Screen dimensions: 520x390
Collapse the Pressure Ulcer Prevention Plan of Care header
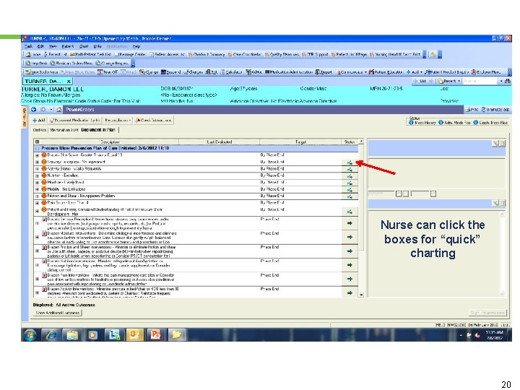click(37, 149)
